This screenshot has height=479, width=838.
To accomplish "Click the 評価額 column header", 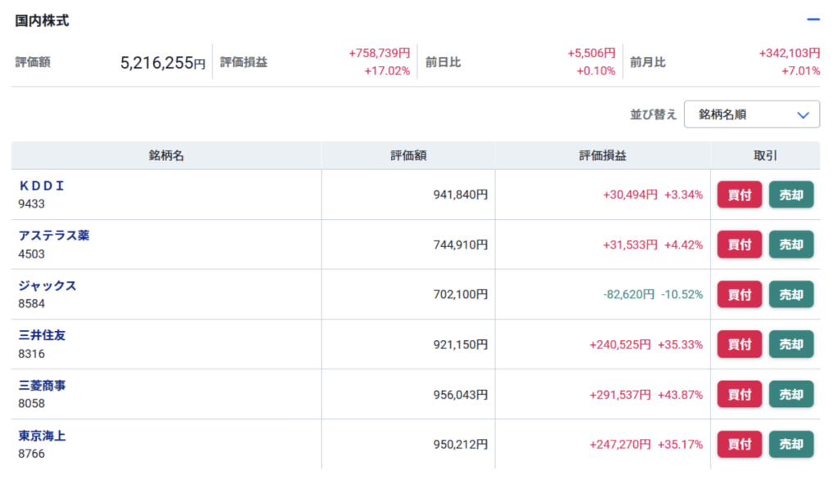I will coord(408,156).
